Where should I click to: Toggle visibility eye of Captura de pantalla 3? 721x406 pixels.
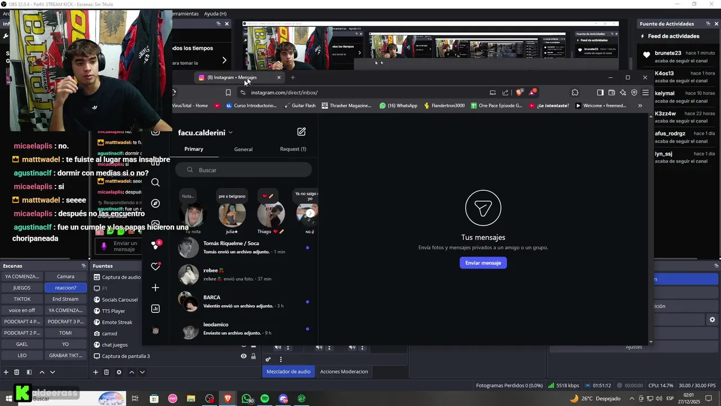(x=244, y=356)
